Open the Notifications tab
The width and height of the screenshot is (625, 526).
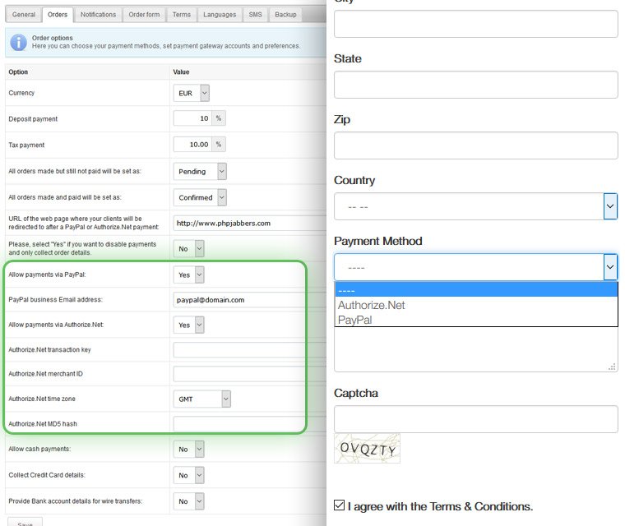98,15
